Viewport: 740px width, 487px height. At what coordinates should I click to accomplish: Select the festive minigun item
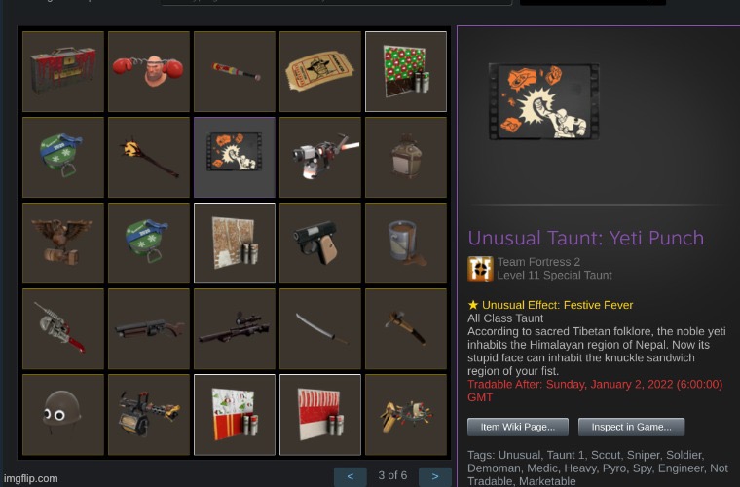[149, 415]
